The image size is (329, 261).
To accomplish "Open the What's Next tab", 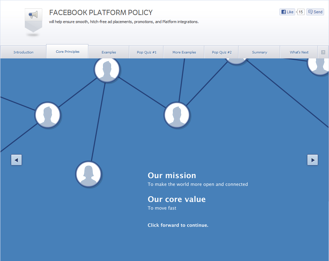I will point(299,52).
